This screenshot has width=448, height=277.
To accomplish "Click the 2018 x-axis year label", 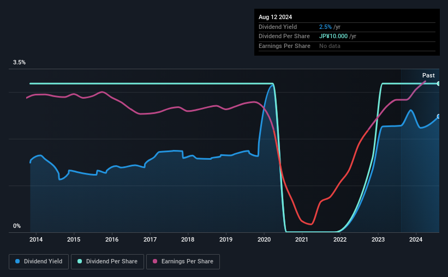I will pos(188,239).
